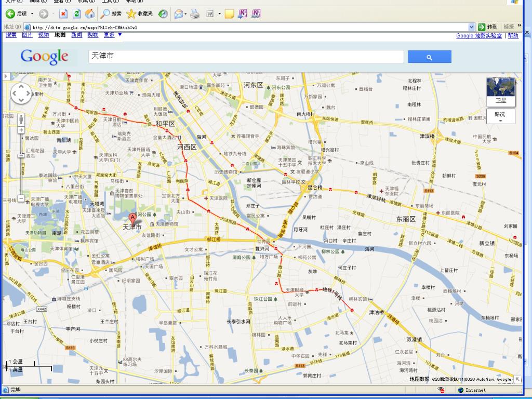The image size is (532, 399).
Task: Click the 和平区 district label
Action: 165,124
